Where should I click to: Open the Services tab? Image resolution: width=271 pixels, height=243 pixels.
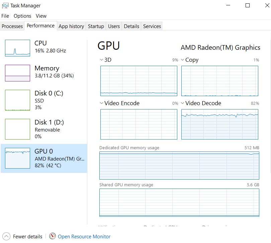pos(152,26)
